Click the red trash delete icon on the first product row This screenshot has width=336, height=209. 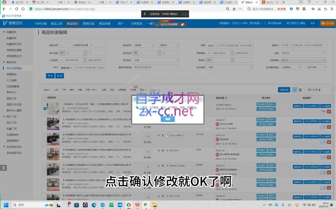(329, 112)
